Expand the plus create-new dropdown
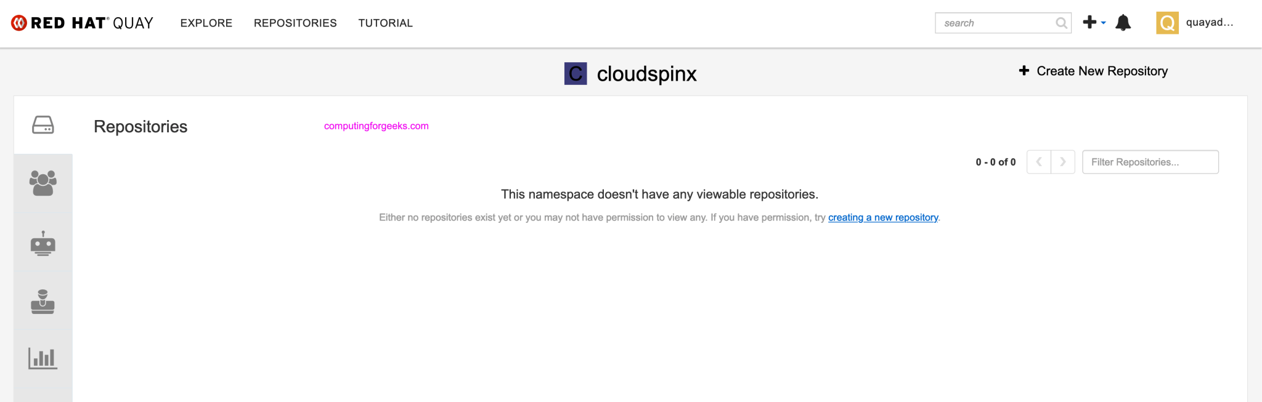Screen dimensions: 1262x402 tap(1094, 23)
